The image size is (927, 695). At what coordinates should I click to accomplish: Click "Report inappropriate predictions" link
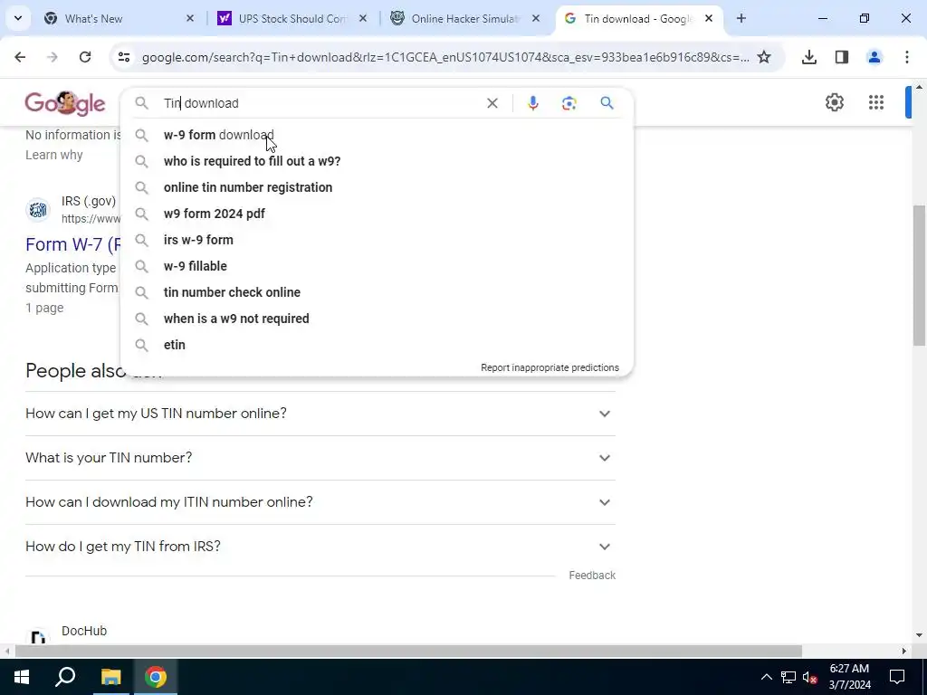click(550, 367)
